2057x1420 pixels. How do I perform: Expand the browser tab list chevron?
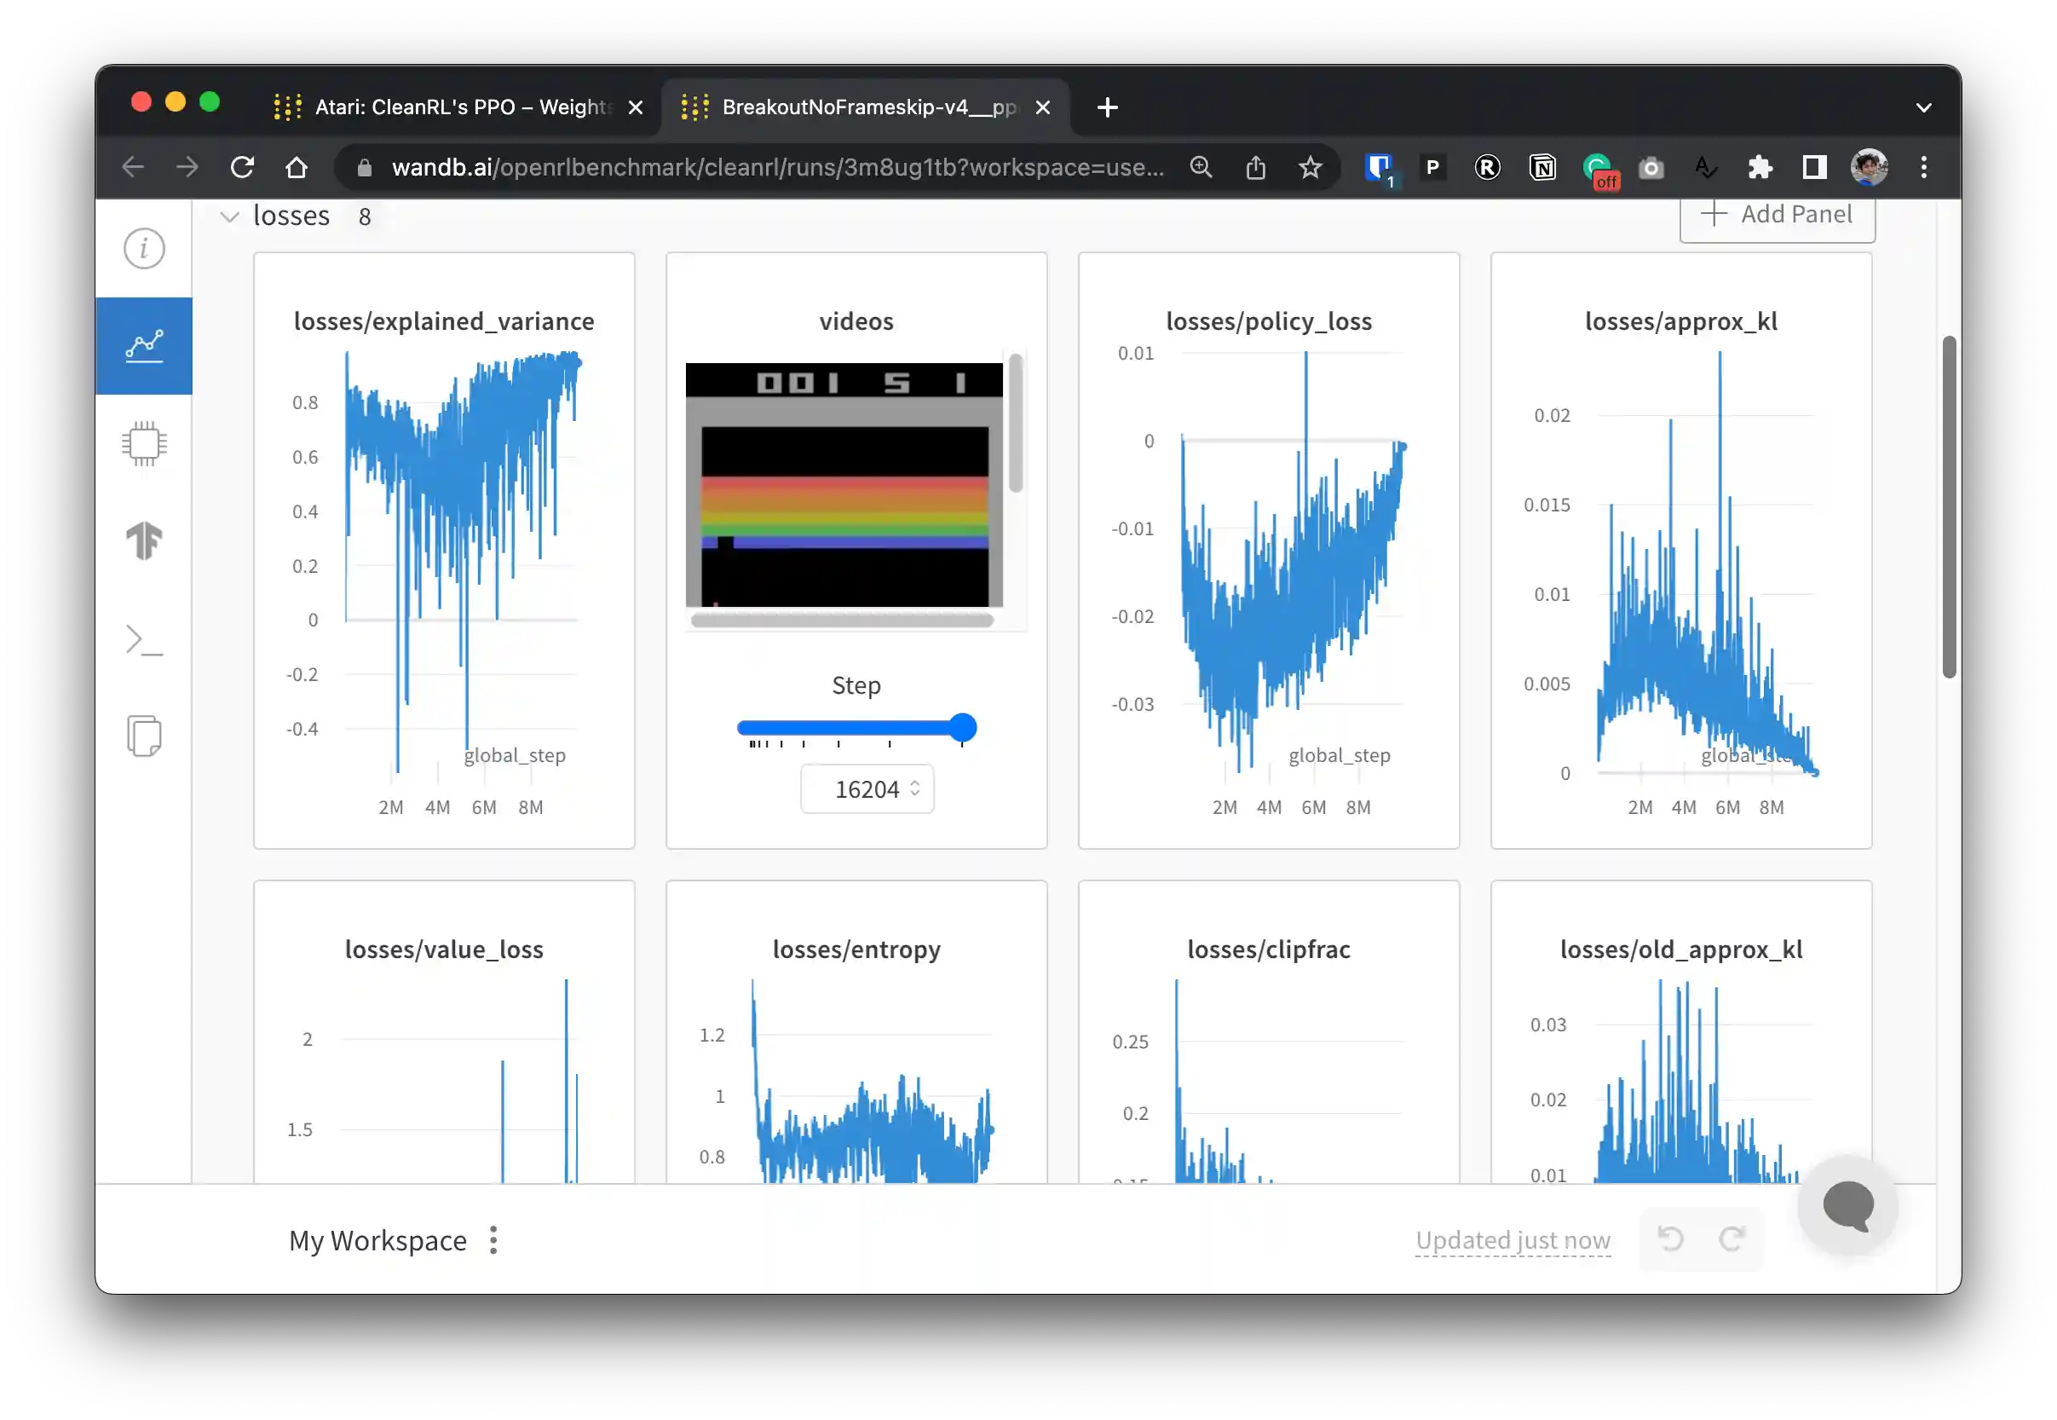click(1922, 107)
